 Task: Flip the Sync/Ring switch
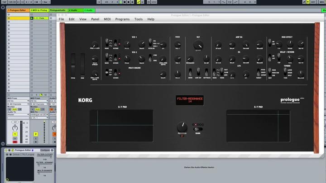pyautogui.click(x=150, y=58)
